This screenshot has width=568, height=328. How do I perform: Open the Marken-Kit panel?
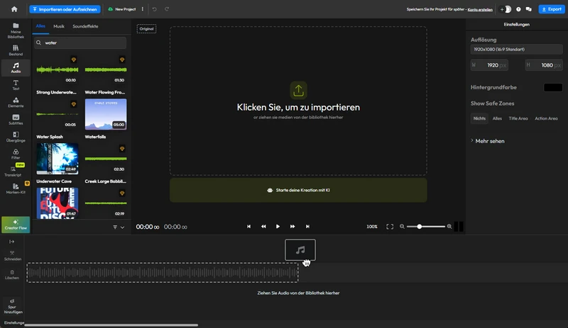pyautogui.click(x=16, y=188)
